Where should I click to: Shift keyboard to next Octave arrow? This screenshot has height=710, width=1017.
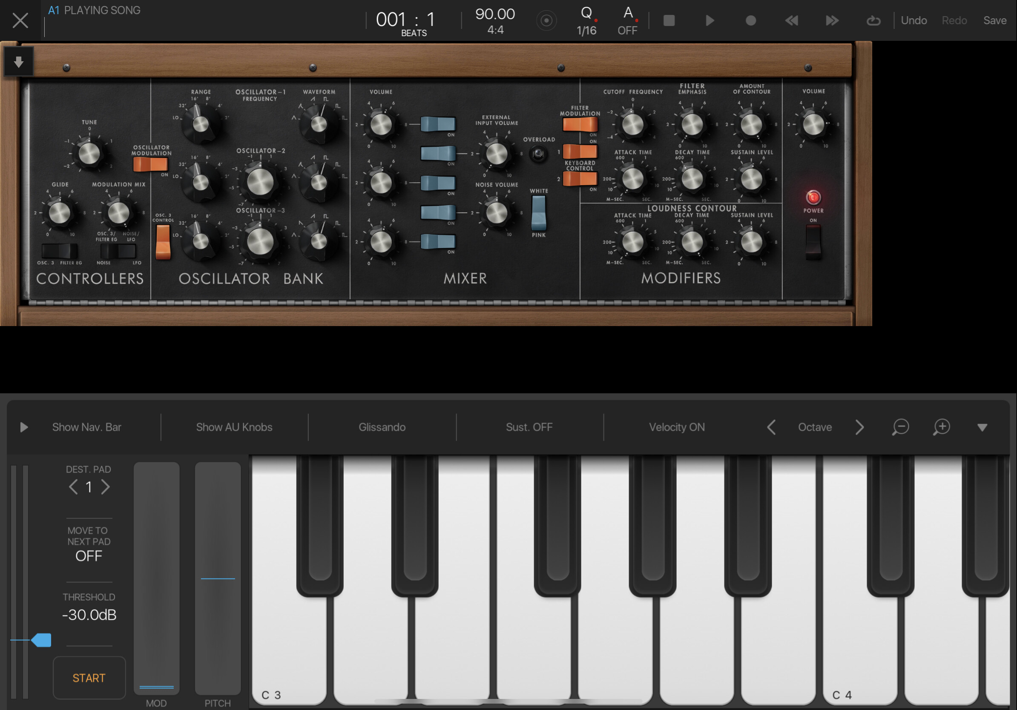(x=859, y=427)
